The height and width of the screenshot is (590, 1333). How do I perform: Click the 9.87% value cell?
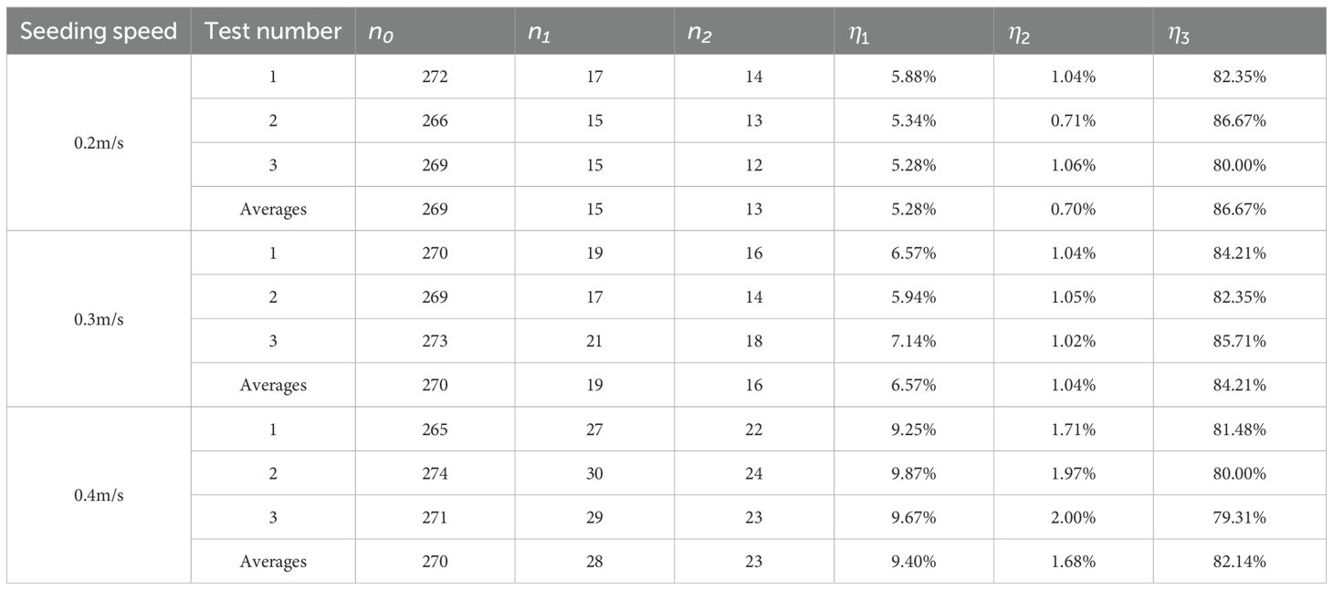tap(914, 473)
